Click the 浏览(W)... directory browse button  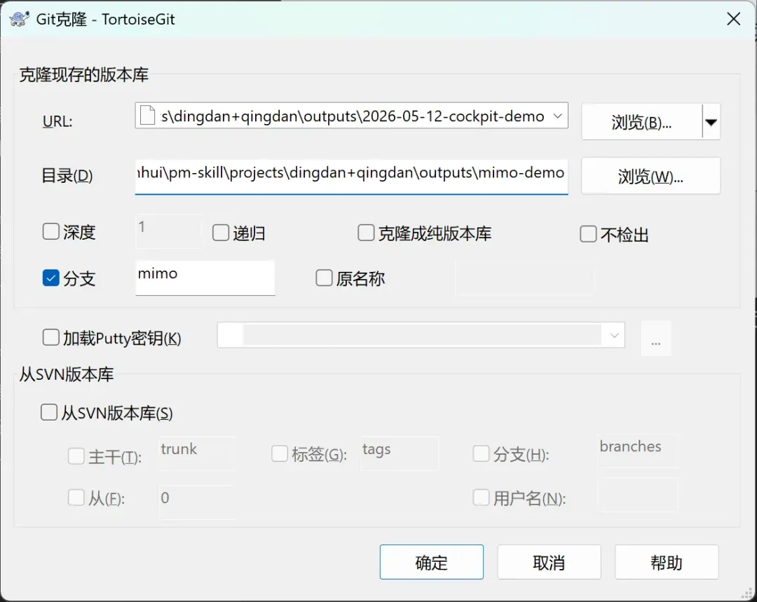click(x=650, y=176)
